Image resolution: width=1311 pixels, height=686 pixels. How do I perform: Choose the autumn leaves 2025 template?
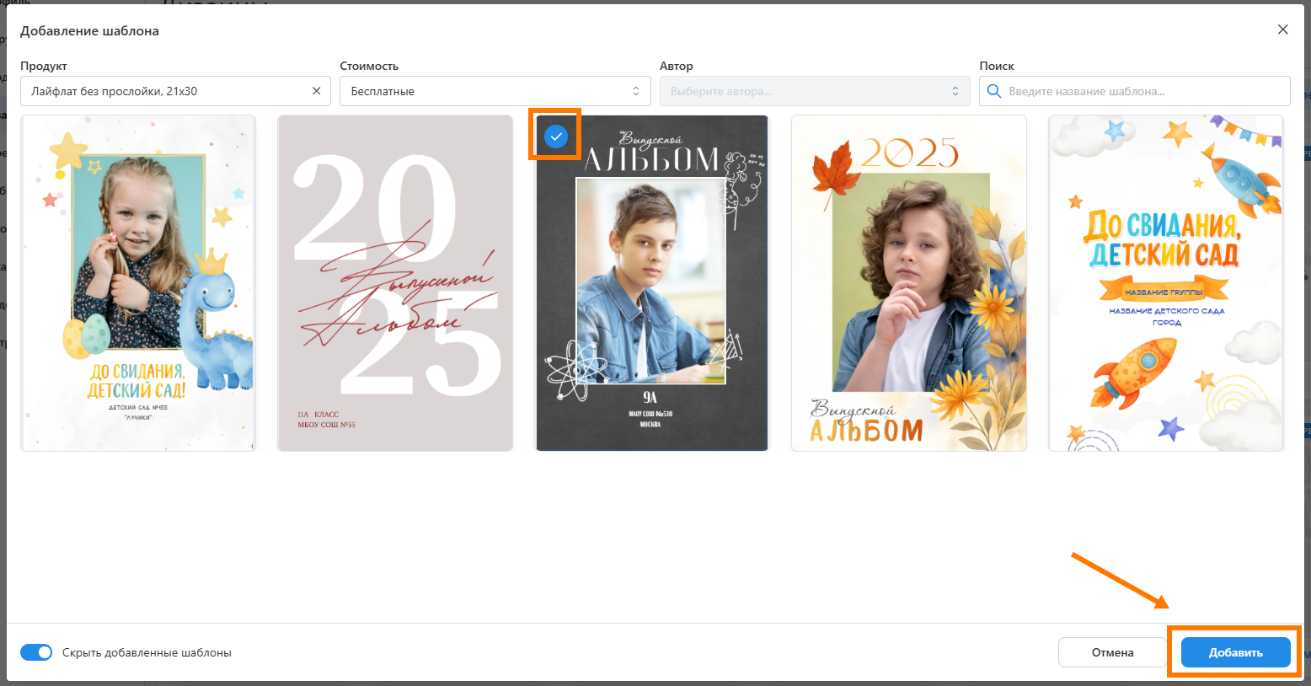click(x=908, y=283)
